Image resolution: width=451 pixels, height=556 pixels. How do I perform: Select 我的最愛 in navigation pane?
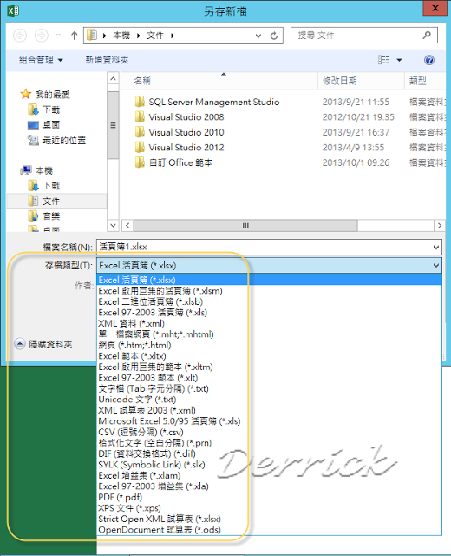(x=52, y=95)
